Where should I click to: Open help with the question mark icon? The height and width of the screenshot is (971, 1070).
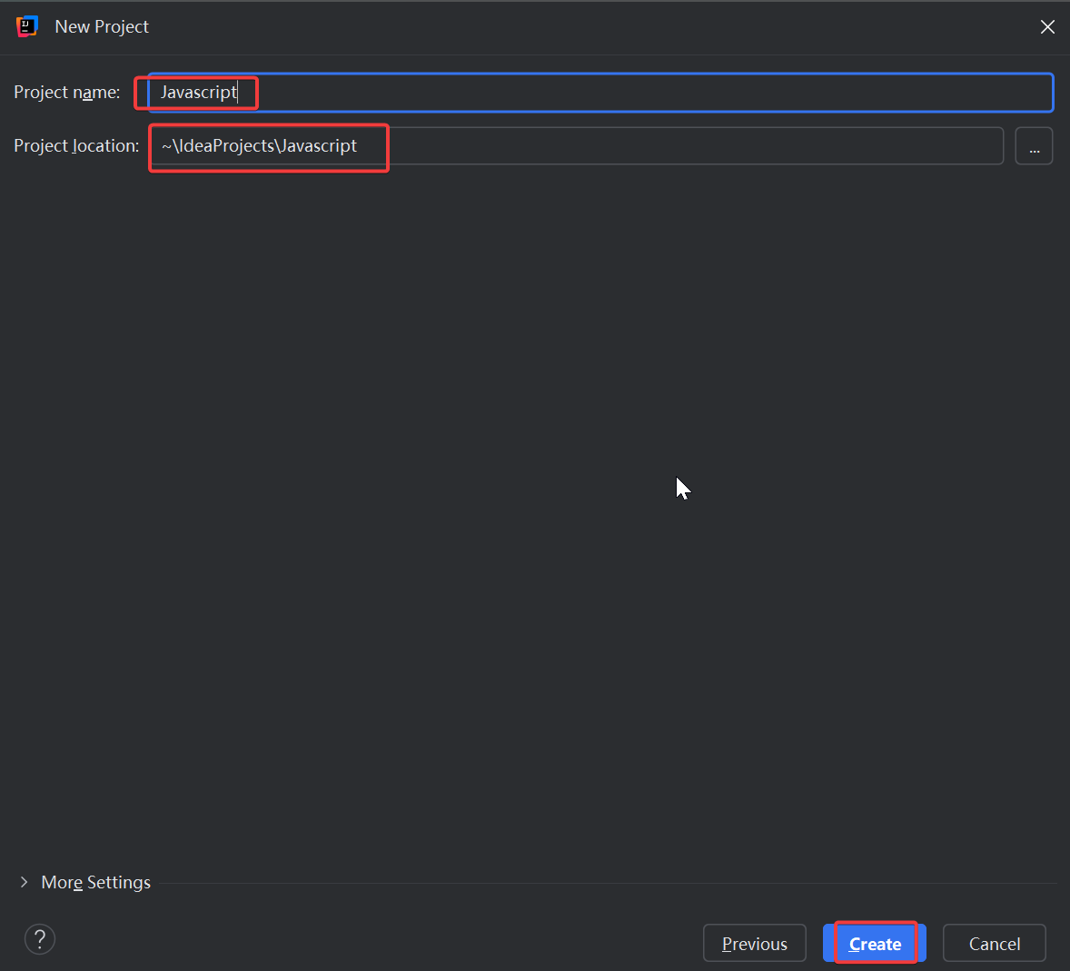tap(40, 939)
